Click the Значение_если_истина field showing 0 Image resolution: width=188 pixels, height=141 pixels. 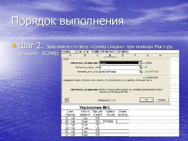[119, 67]
